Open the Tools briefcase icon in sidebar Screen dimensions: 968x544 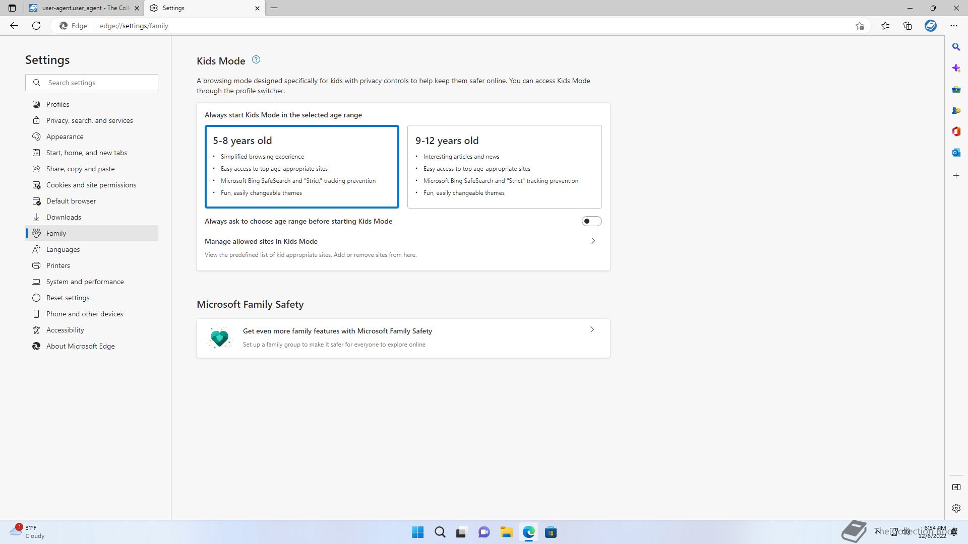tap(956, 89)
